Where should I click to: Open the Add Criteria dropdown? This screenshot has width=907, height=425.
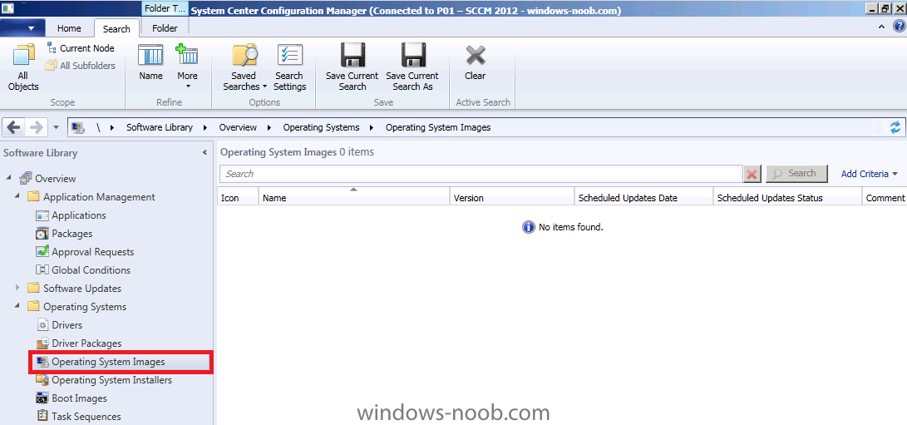(x=870, y=174)
